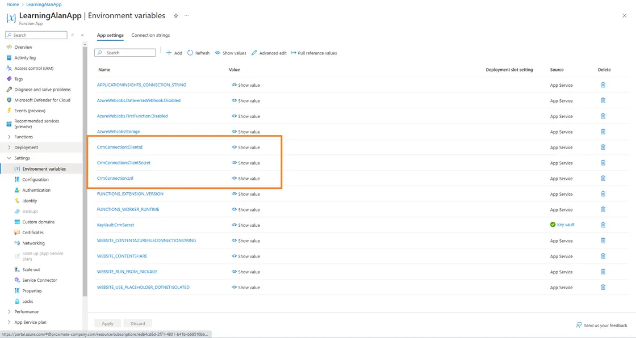Viewport: 636px width, 338px height.
Task: Open Tags in the sidebar
Action: point(18,79)
